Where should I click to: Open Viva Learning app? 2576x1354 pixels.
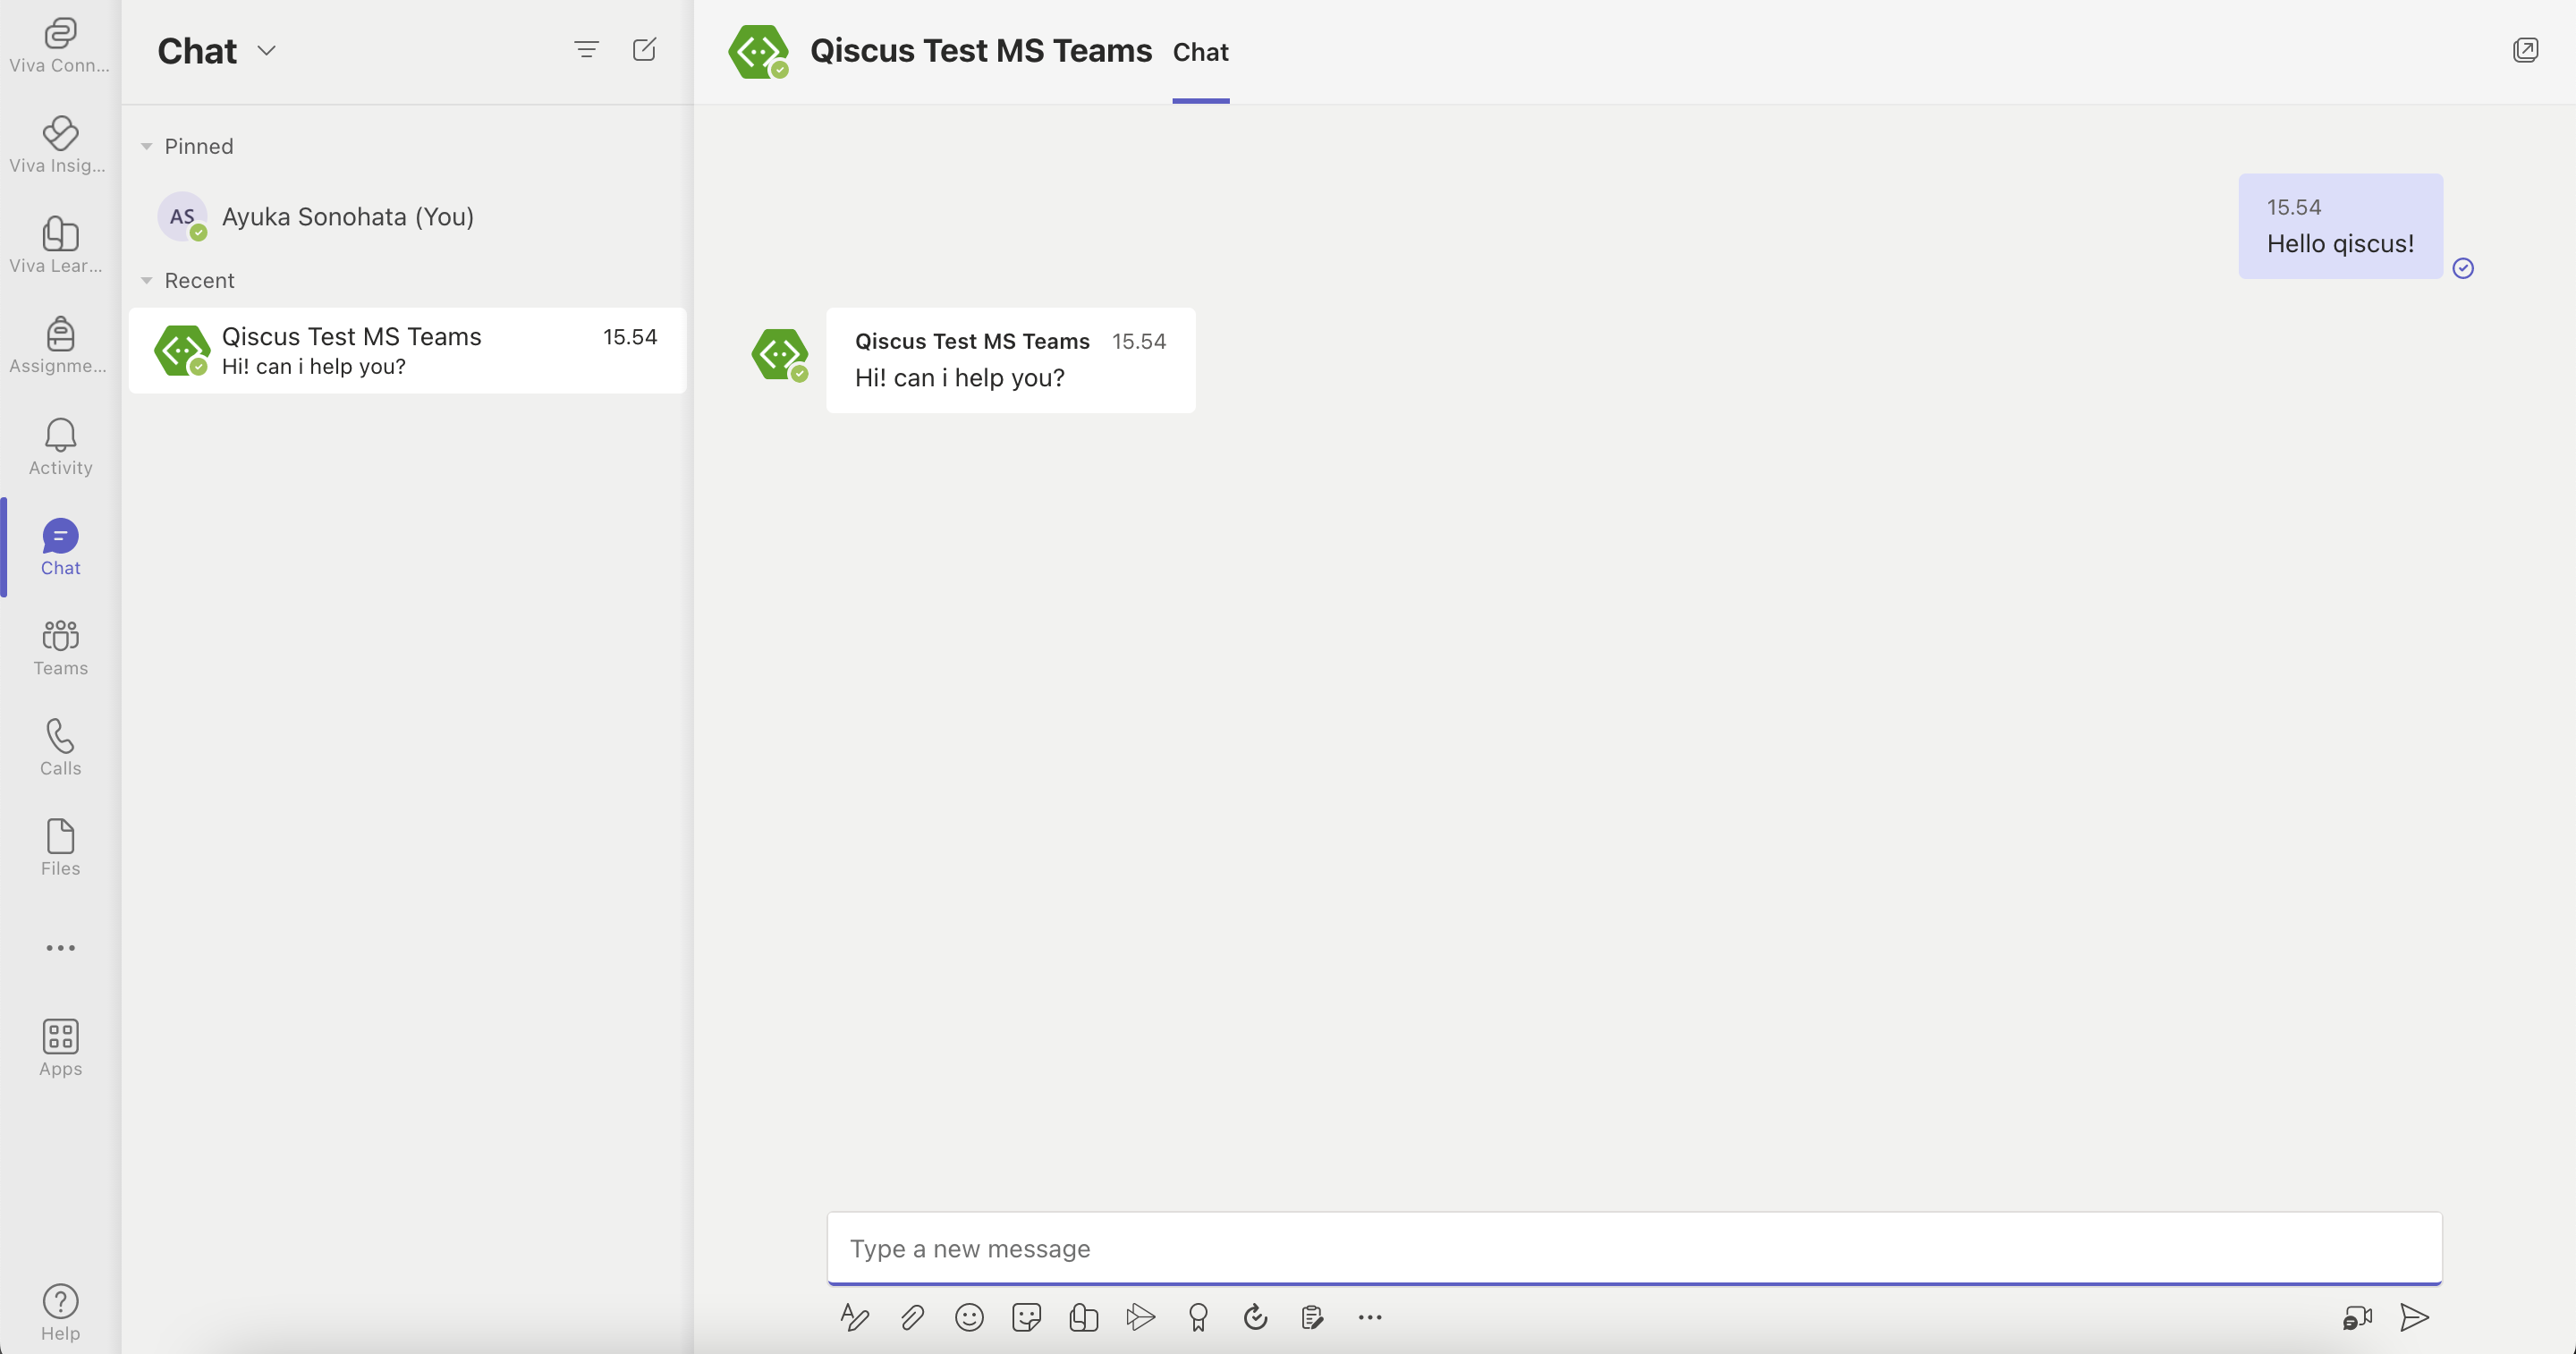60,246
